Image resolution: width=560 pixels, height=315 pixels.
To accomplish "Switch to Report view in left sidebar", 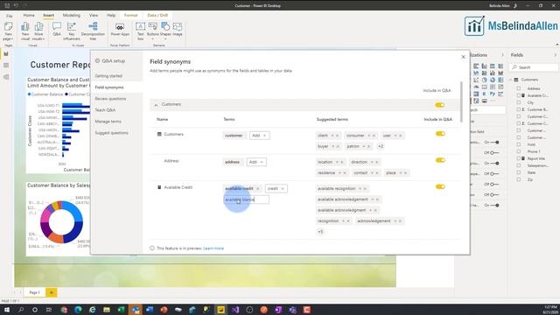I will 6,53.
